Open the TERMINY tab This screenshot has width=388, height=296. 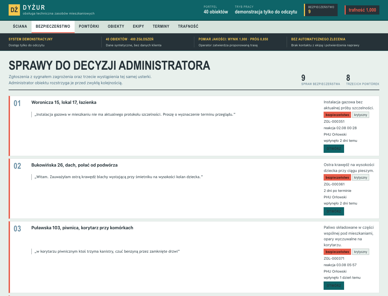(161, 26)
